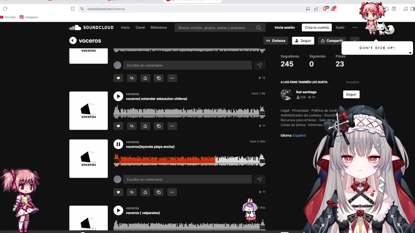Screen dimensions: 415x233
Task: Open the estandar educacion chilena track title
Action: pyautogui.click(x=156, y=99)
